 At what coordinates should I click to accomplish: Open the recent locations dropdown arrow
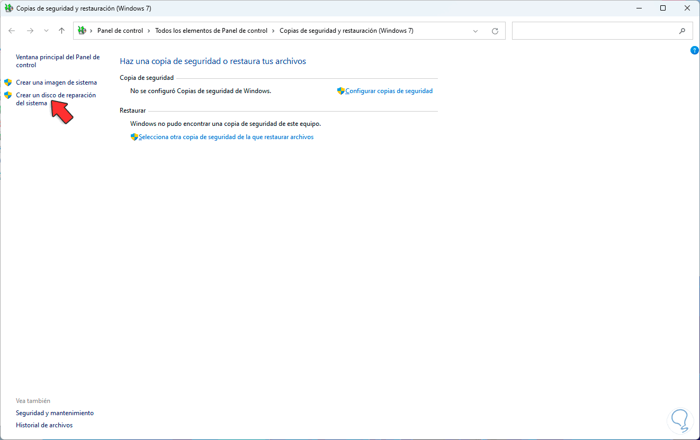click(47, 31)
